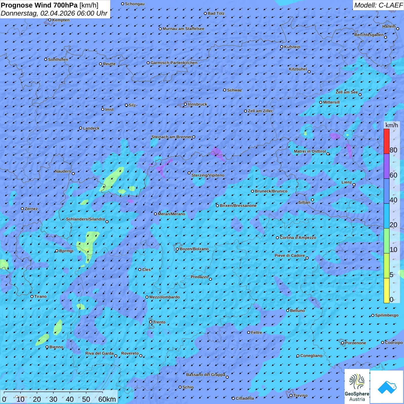Image resolution: width=404 pixels, height=404 pixels.
Task: Select the Murnau am Staffelsee label
Action: click(x=183, y=29)
